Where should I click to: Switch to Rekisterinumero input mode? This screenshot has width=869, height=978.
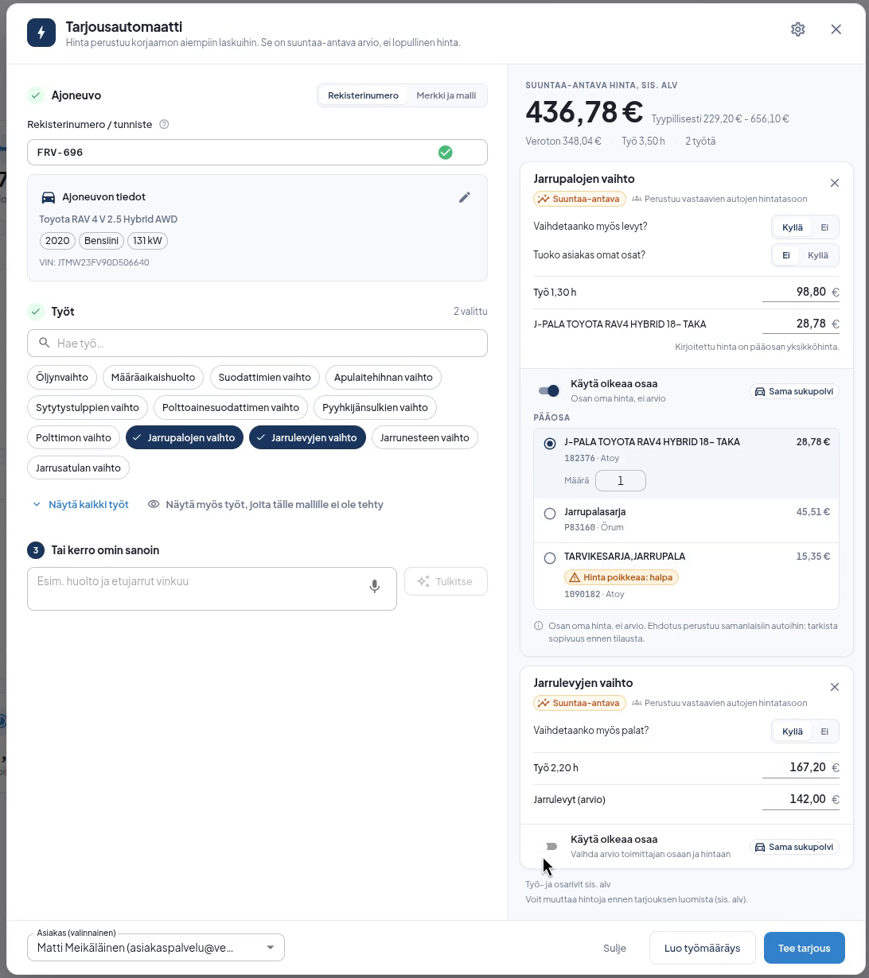point(363,95)
